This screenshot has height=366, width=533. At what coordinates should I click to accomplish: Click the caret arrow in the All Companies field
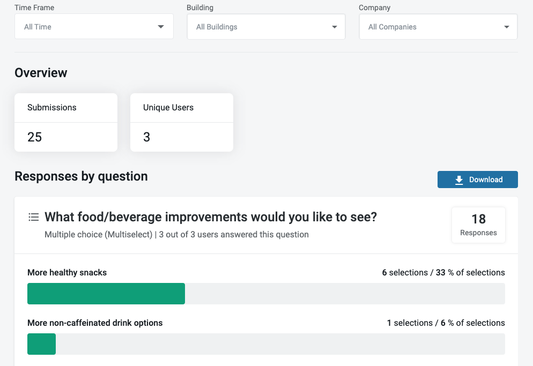click(x=507, y=27)
